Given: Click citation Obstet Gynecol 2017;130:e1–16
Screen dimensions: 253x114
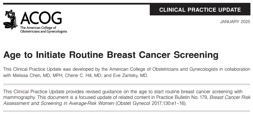Looking at the screenshot, I should 151,103.
